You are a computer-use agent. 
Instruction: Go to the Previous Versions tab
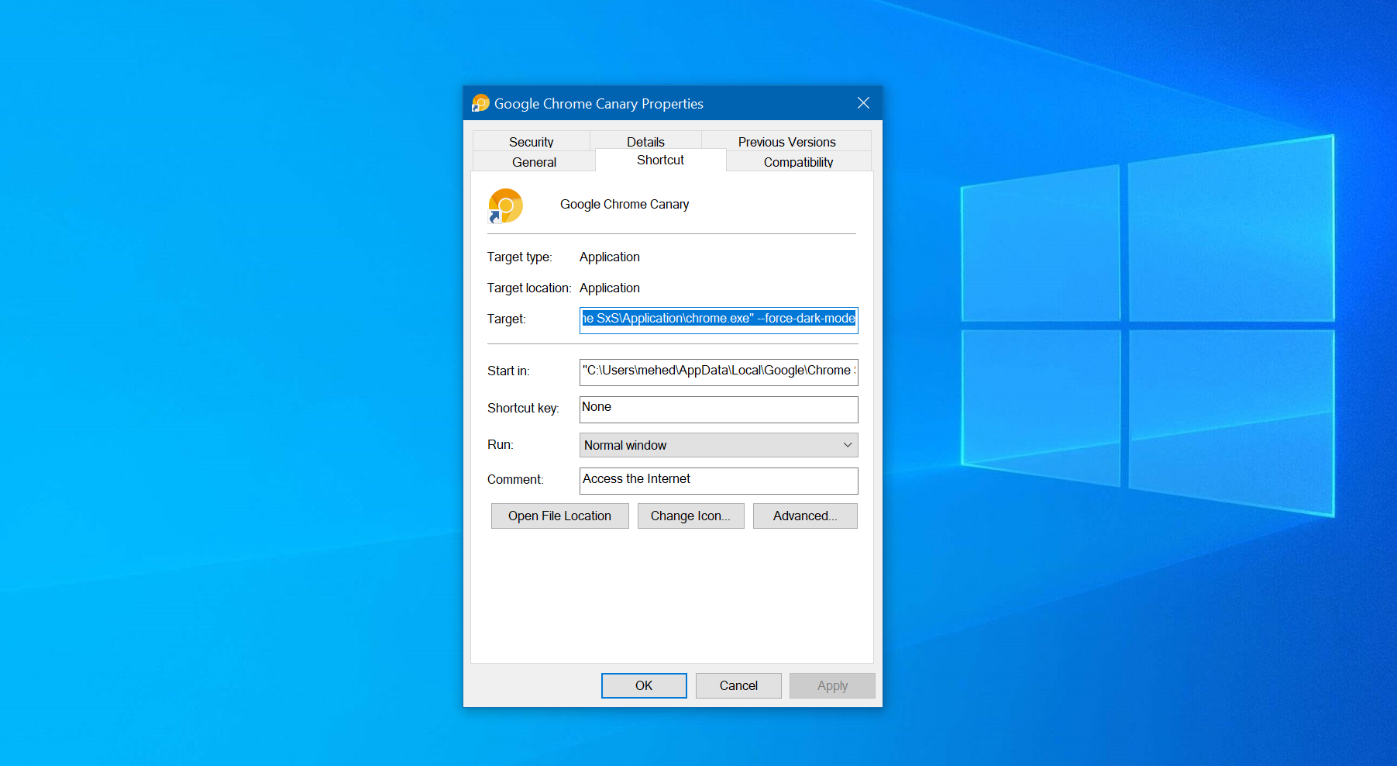pyautogui.click(x=786, y=142)
